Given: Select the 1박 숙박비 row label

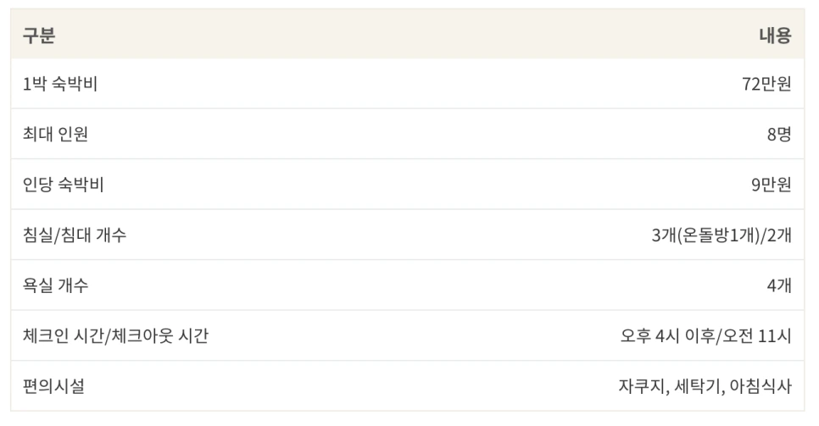Looking at the screenshot, I should (60, 84).
